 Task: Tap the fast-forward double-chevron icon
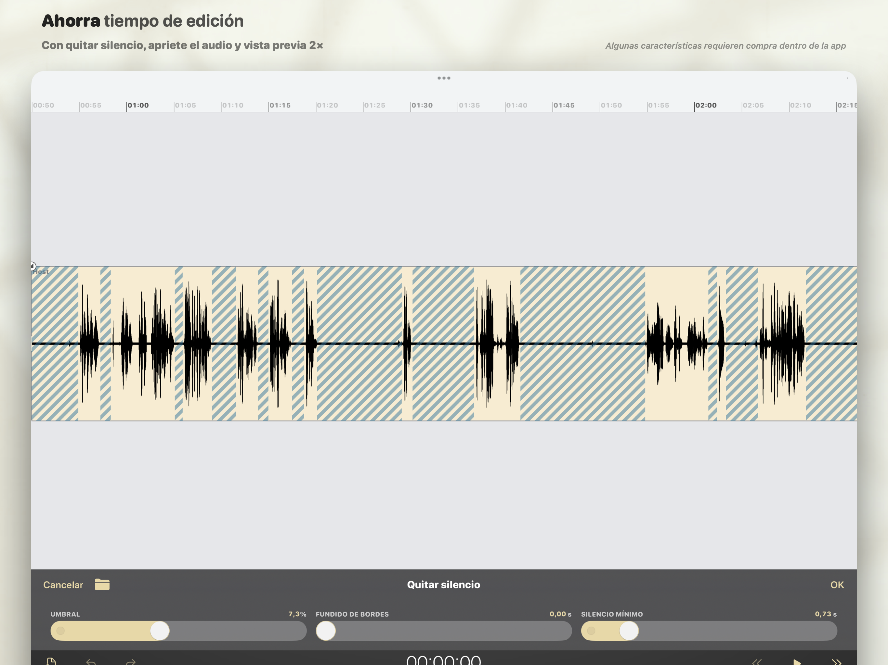click(x=837, y=662)
